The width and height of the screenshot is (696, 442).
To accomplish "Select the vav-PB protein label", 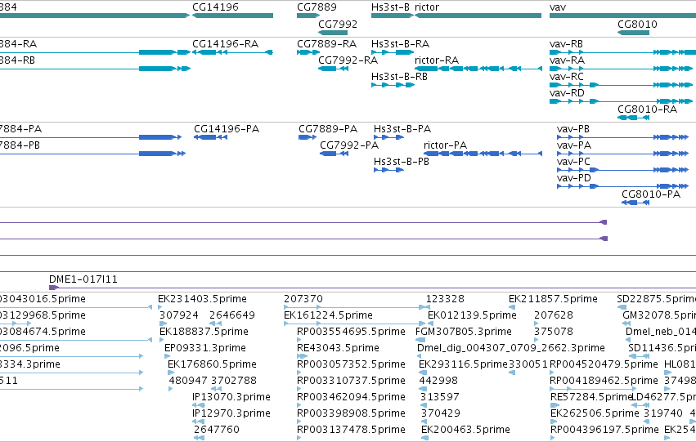I will 573,129.
